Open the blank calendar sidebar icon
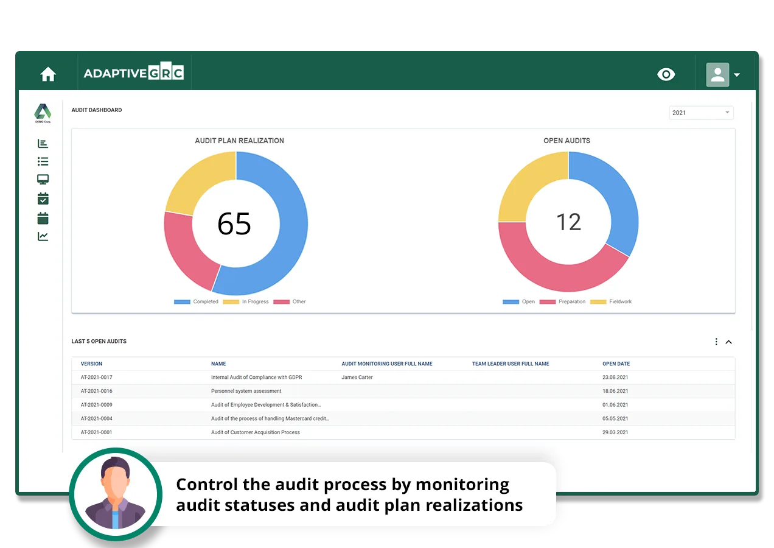Screen dimensions: 774x548 [43, 218]
